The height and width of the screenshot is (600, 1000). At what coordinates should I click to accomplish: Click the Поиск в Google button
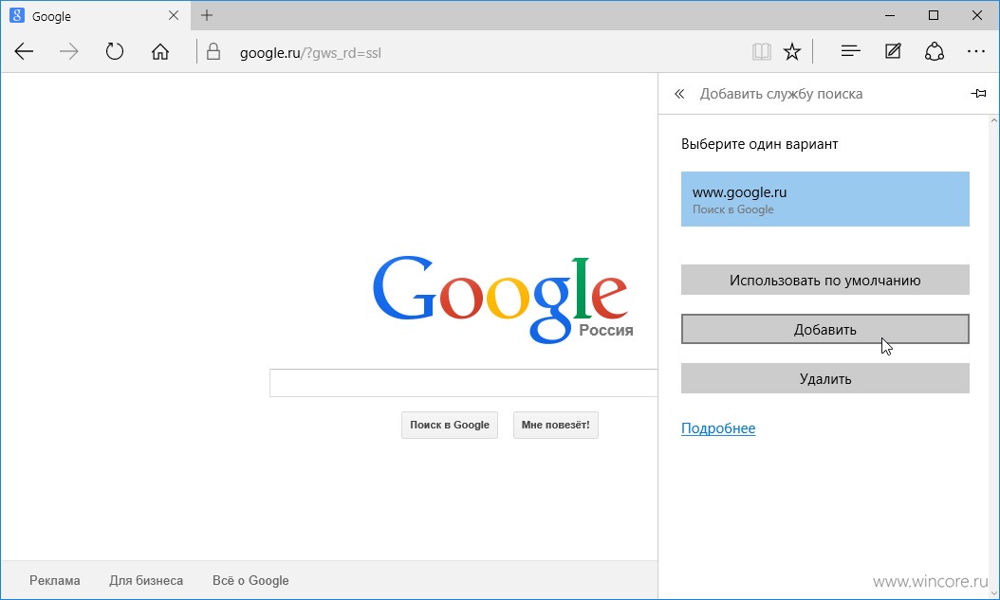coord(450,425)
